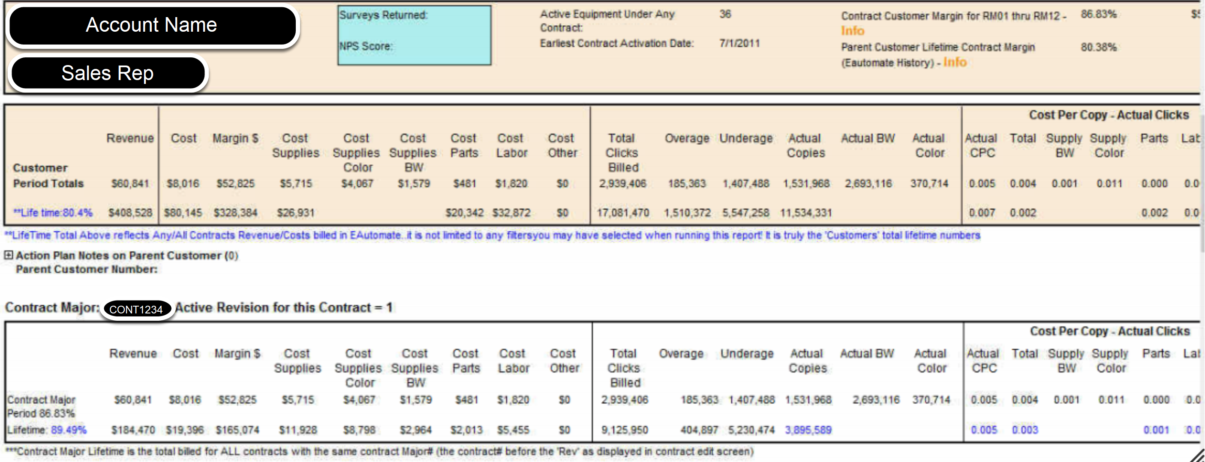Open the Info link for Contract Customer Margin
Viewport: 1205px width, 462px height.
(853, 31)
